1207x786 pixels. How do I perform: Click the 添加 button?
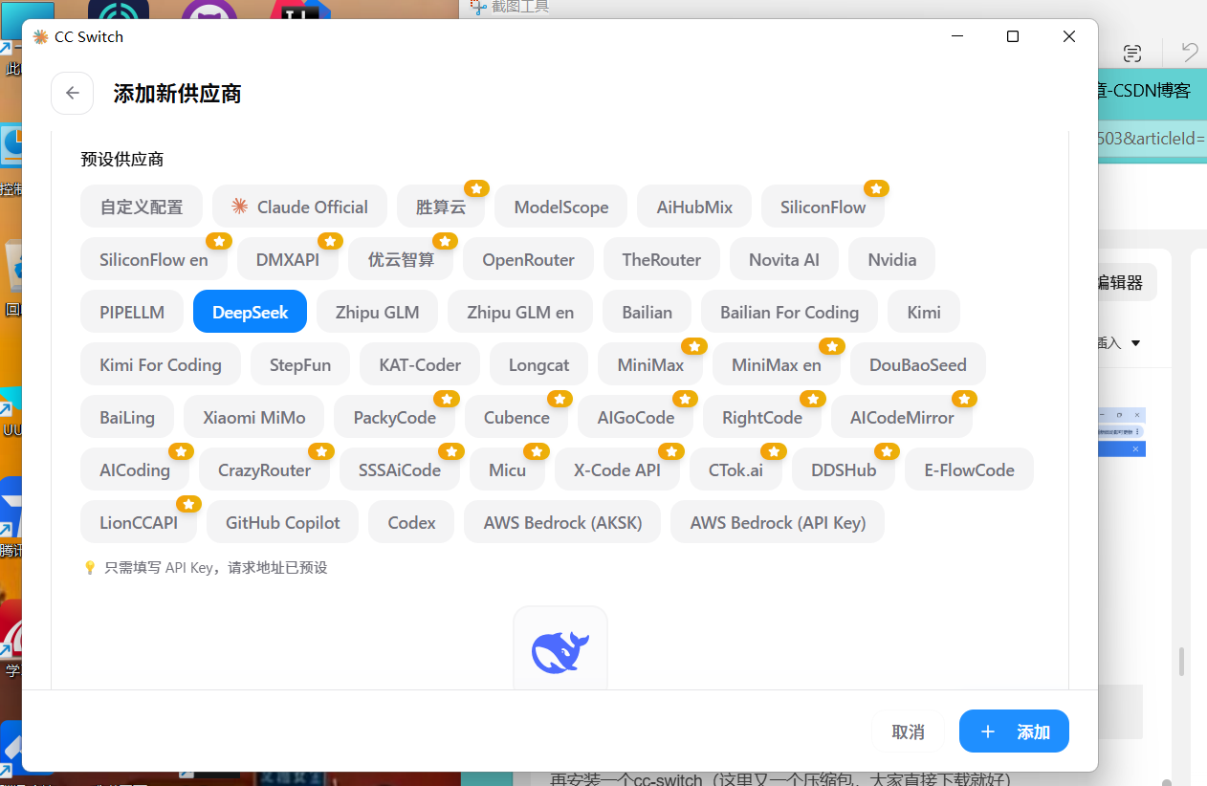pos(1014,731)
